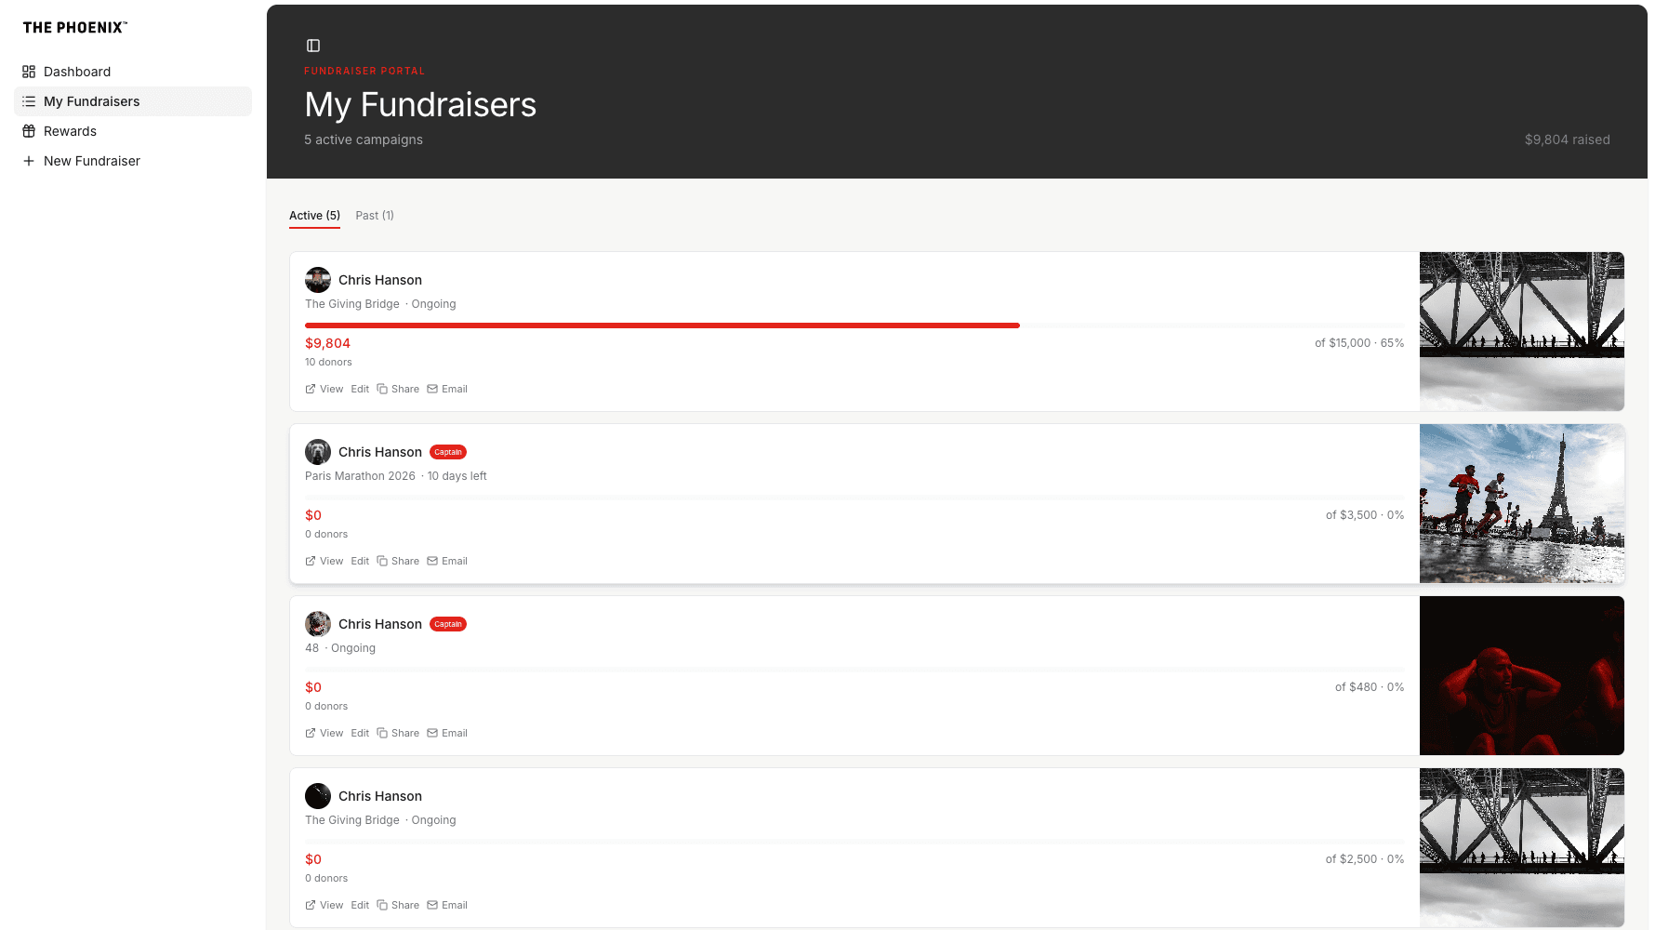
Task: Click the Captain badge on Paris Marathon
Action: 448,452
